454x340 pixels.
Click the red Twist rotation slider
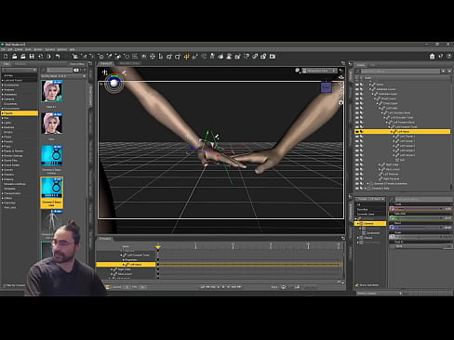pos(421,209)
